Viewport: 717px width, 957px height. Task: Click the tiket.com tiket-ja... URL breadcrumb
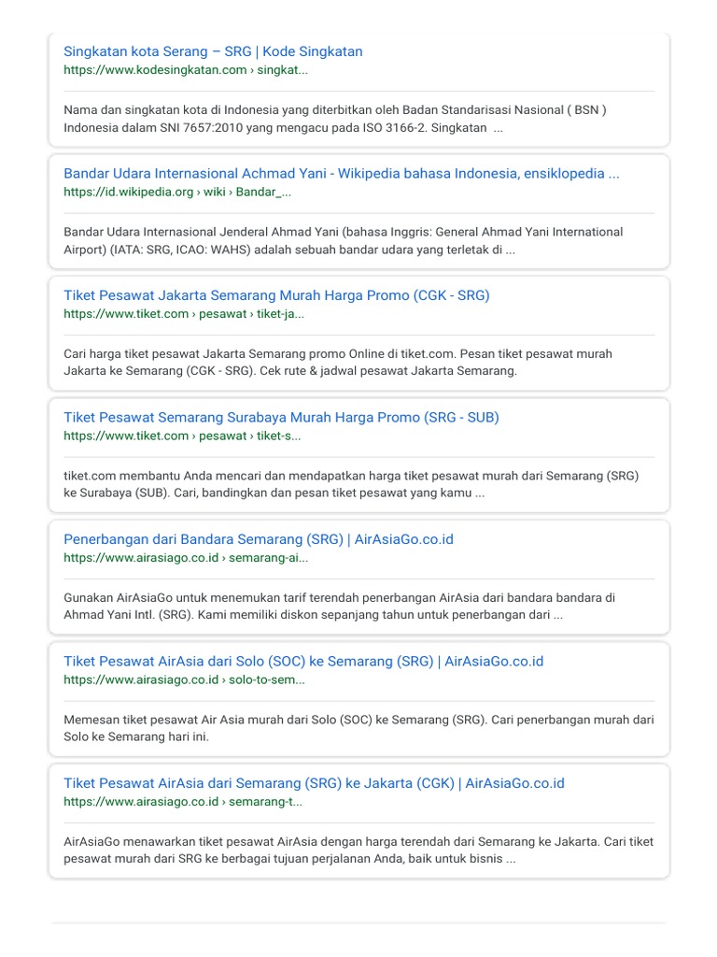(183, 314)
